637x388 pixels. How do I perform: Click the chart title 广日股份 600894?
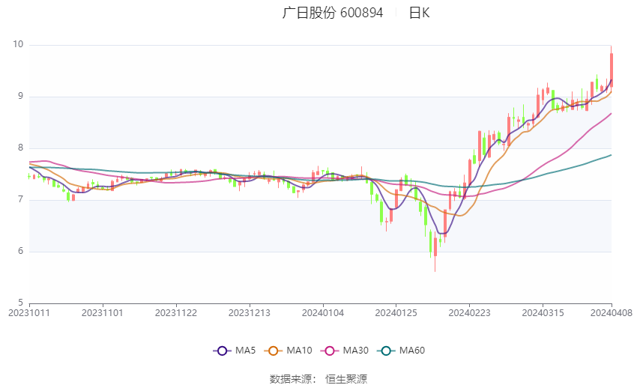(x=333, y=13)
